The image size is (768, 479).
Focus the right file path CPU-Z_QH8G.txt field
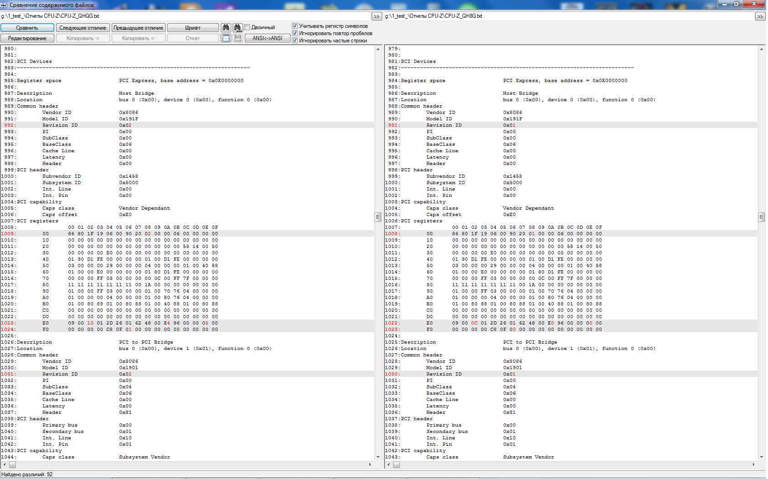[570, 16]
